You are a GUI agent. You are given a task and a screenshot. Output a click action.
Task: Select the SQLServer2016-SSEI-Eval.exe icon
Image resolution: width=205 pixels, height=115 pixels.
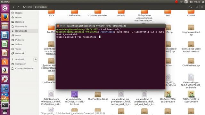click(168, 94)
